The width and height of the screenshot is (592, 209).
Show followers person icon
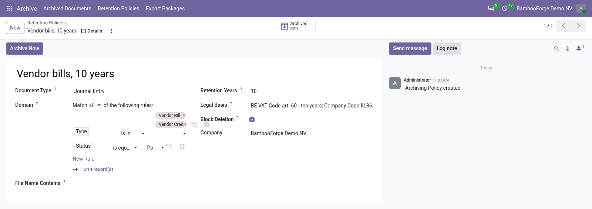tap(579, 48)
